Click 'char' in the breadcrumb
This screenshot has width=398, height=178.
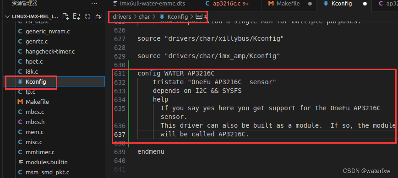(144, 17)
